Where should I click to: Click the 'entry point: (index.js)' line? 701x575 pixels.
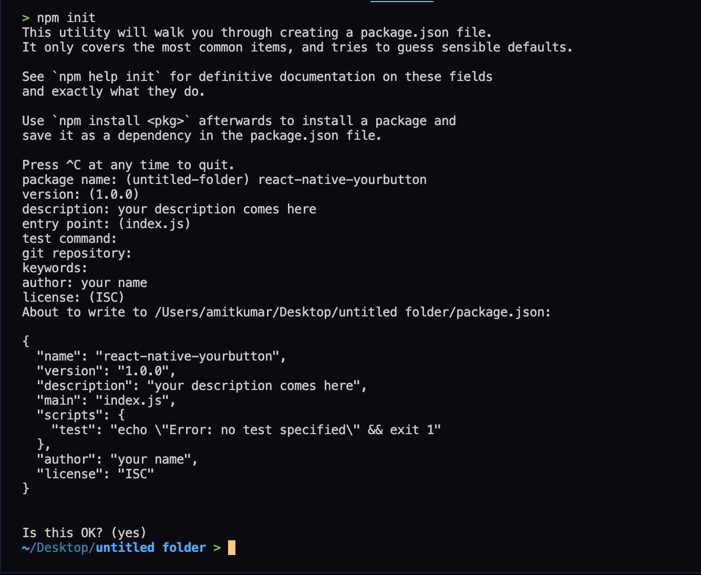pos(106,224)
